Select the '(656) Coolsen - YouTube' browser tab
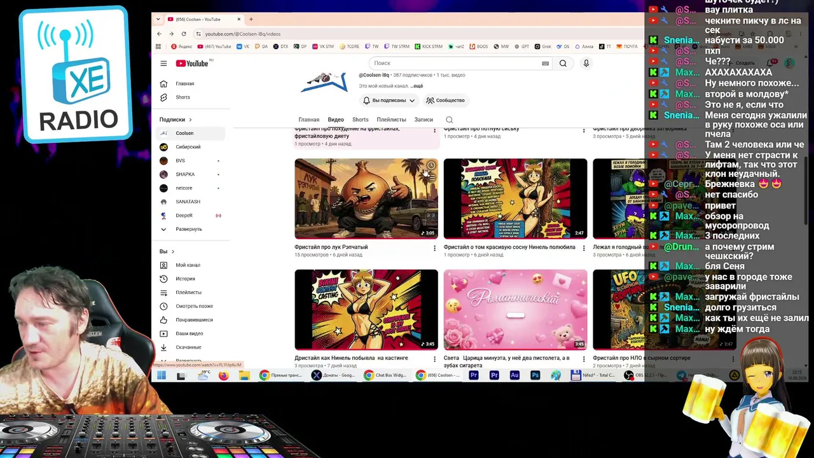 pyautogui.click(x=203, y=19)
